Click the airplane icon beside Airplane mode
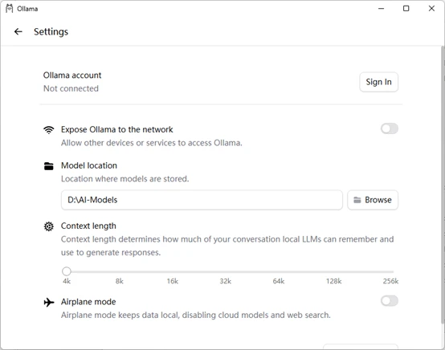445x350 pixels. pyautogui.click(x=49, y=302)
